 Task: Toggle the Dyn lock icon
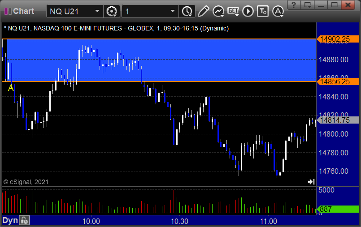pyautogui.click(x=24, y=221)
